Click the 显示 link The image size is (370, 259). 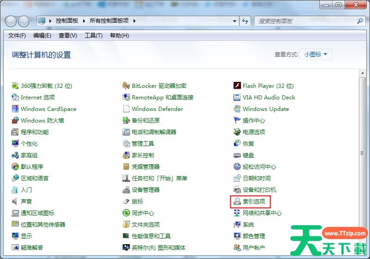click(26, 236)
